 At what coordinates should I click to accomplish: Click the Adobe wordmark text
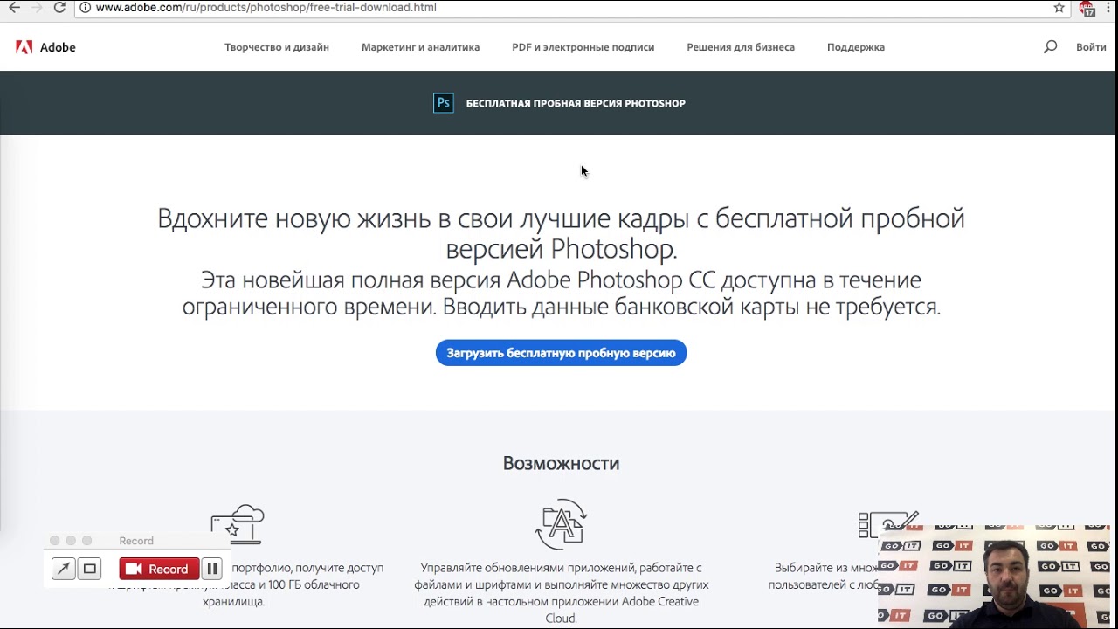tap(58, 47)
